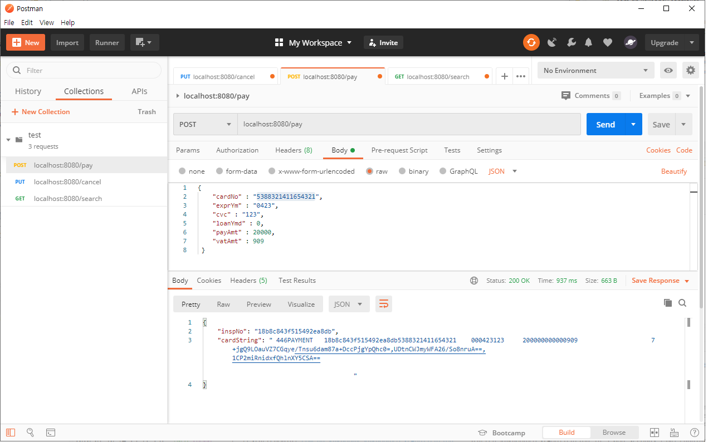Open the Save Response dropdown
This screenshot has height=442, width=708.
(x=686, y=281)
